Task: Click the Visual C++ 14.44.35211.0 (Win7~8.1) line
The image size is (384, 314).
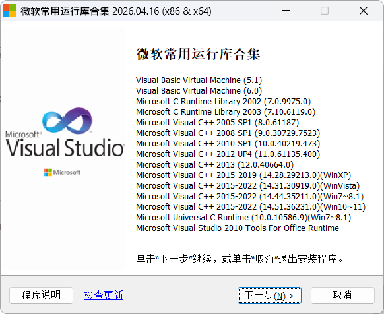Action: click(x=250, y=196)
